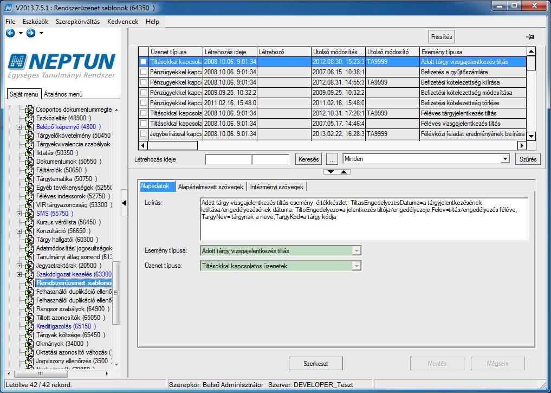Click the icon next to Rangsor szabályok (64900)
The height and width of the screenshot is (393, 551).
(x=29, y=309)
